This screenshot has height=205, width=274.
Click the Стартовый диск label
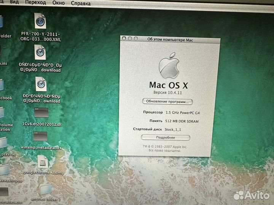[147, 129]
